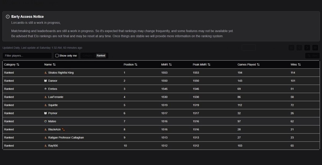Click player name Squirtle

[x=53, y=105]
